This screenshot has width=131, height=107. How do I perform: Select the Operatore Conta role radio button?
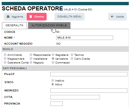(5, 62)
